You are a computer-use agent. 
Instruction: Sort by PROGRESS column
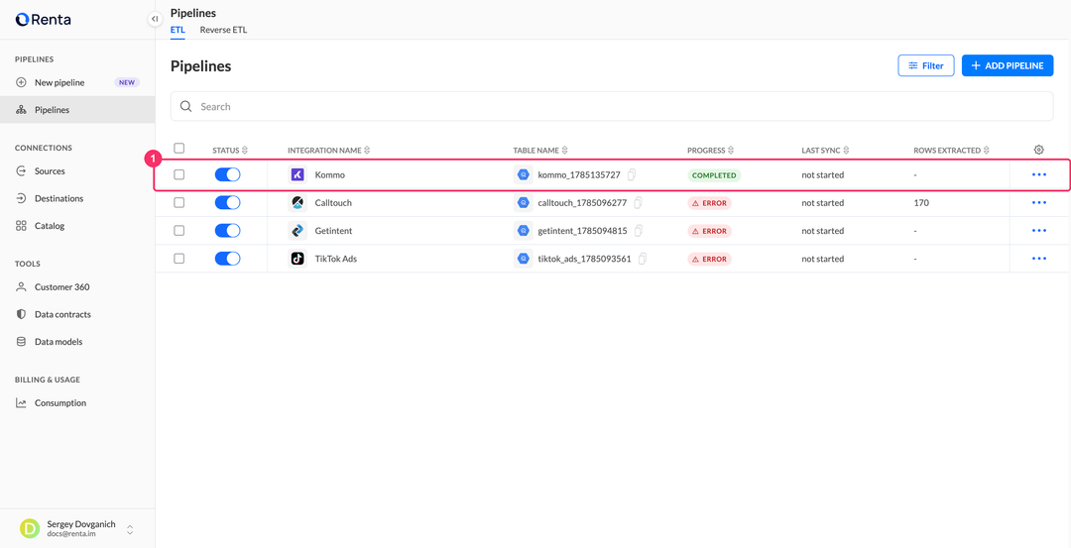tap(710, 151)
